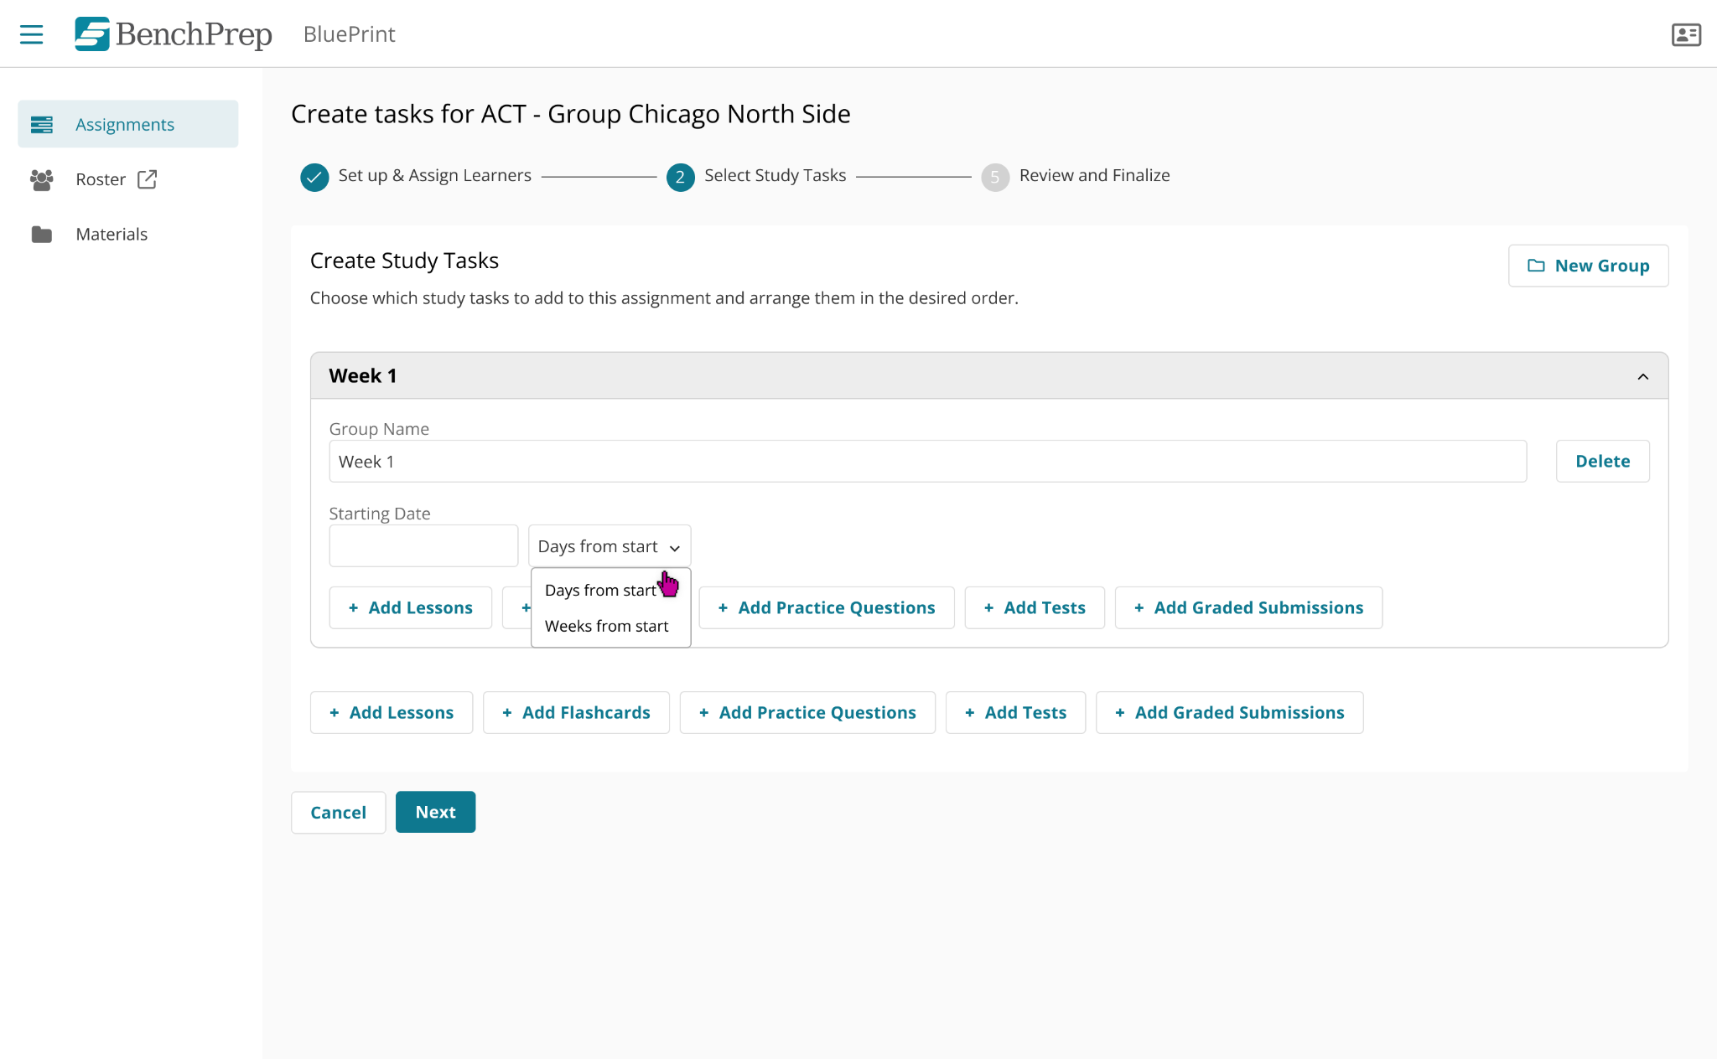Image resolution: width=1717 pixels, height=1059 pixels.
Task: Cancel the task creation
Action: (338, 812)
